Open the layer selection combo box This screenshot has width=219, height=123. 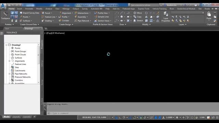tap(188, 13)
